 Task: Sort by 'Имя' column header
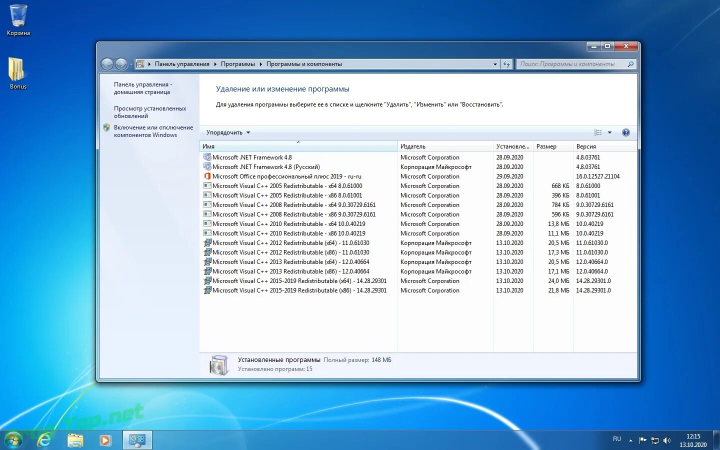298,146
